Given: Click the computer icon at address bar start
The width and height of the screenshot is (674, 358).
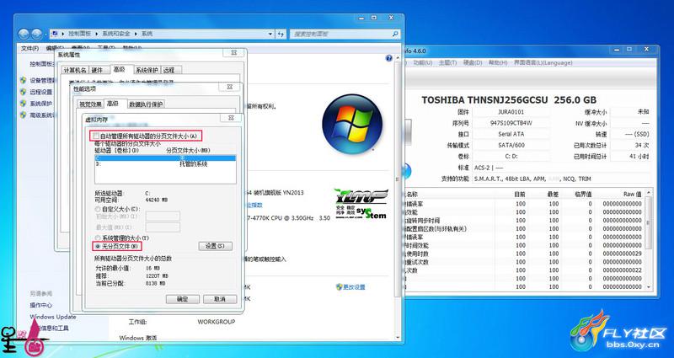Looking at the screenshot, I should pyautogui.click(x=55, y=34).
